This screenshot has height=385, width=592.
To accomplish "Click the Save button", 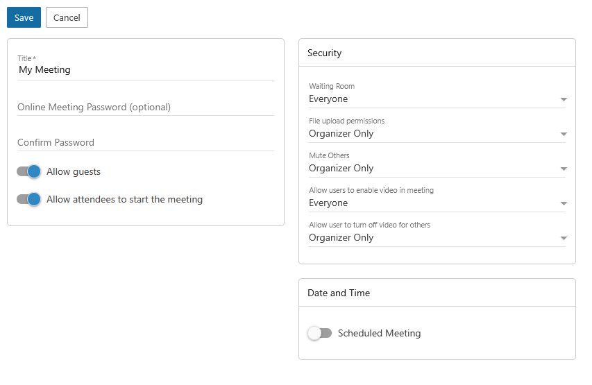I will [24, 17].
